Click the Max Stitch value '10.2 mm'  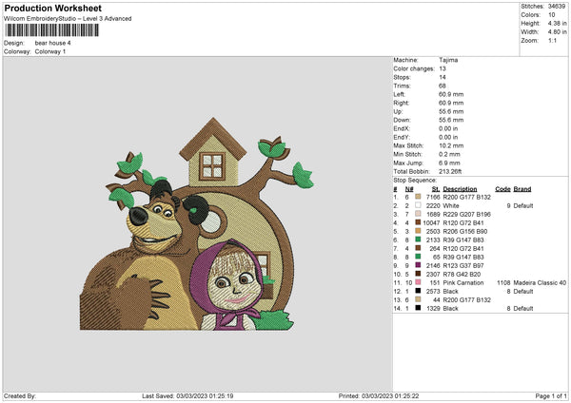click(451, 145)
